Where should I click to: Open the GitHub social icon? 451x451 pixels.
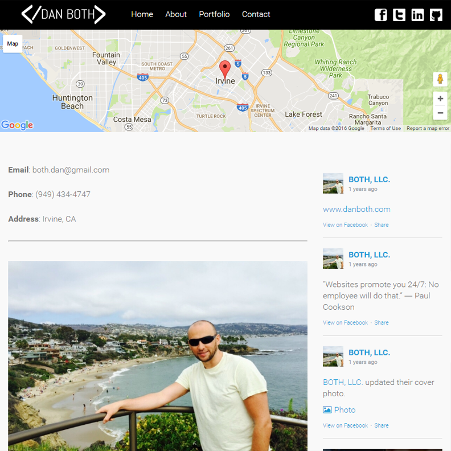click(436, 15)
